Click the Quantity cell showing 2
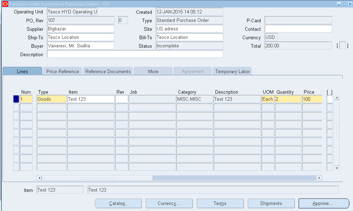The image size is (353, 211). pos(288,99)
